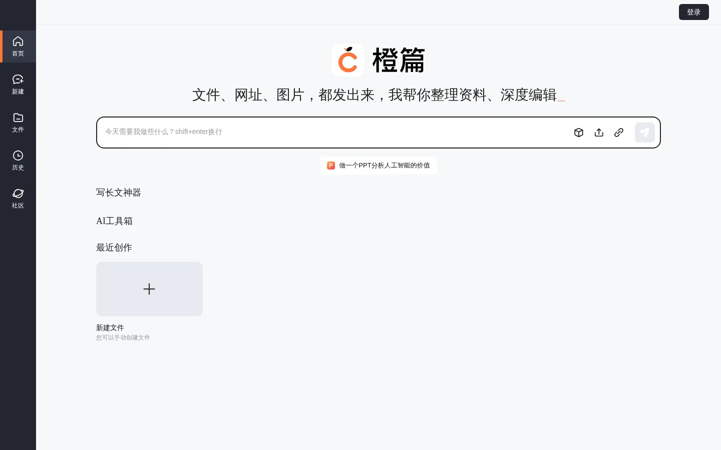Click the plus icon to create a file
This screenshot has width=721, height=450.
pyautogui.click(x=149, y=289)
